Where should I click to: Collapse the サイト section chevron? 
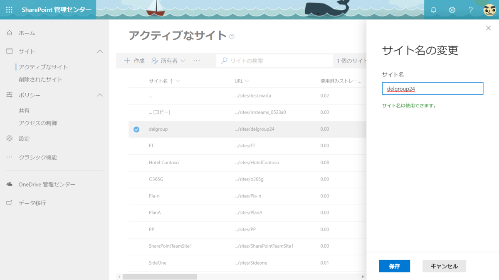(x=100, y=51)
